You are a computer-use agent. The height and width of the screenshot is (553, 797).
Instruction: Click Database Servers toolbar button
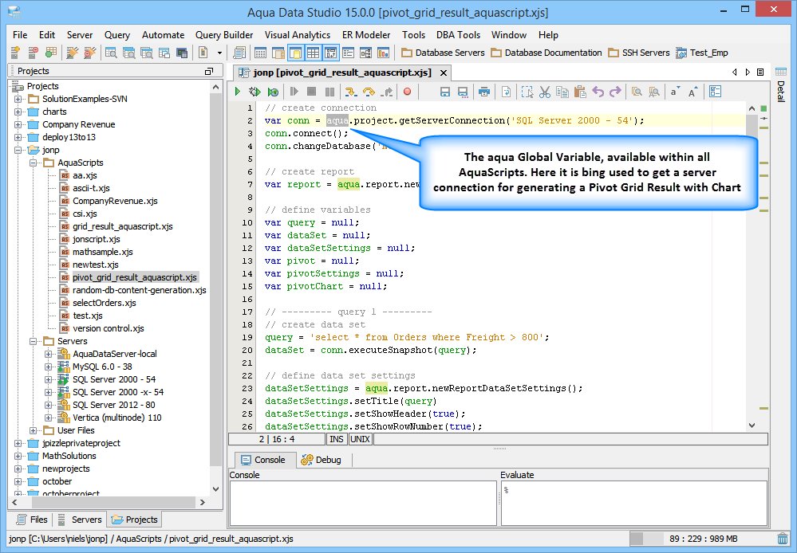[x=443, y=53]
